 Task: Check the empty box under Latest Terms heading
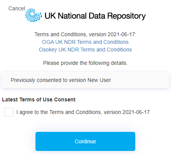pos(9,112)
